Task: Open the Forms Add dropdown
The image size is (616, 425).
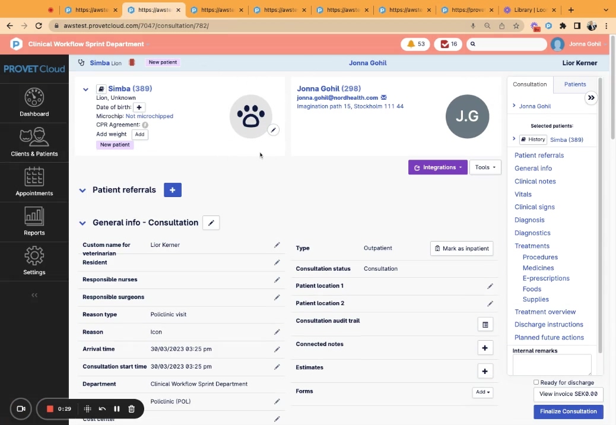Action: coord(482,392)
